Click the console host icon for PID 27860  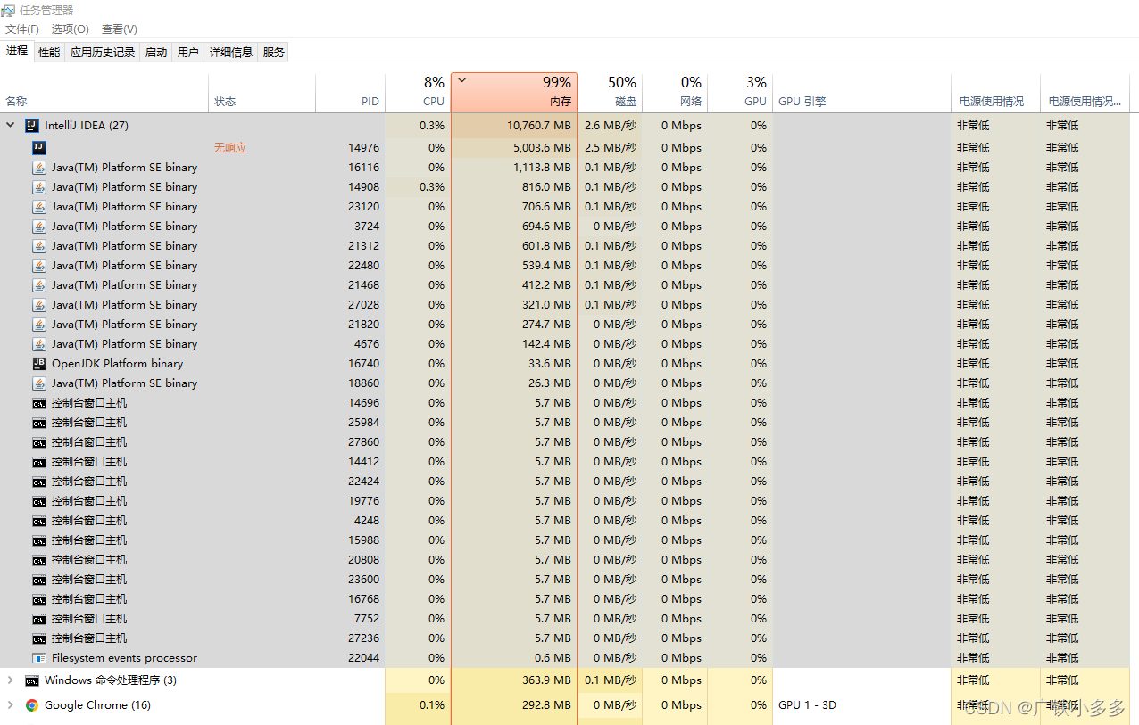click(38, 442)
